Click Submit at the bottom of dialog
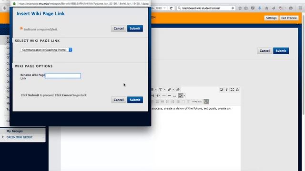The width and height of the screenshot is (305, 171). [x=135, y=100]
